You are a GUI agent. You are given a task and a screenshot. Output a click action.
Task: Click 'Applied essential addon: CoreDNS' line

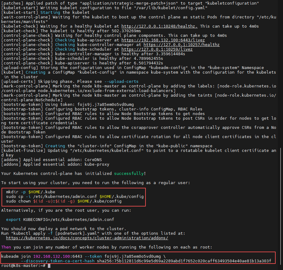[52, 160]
